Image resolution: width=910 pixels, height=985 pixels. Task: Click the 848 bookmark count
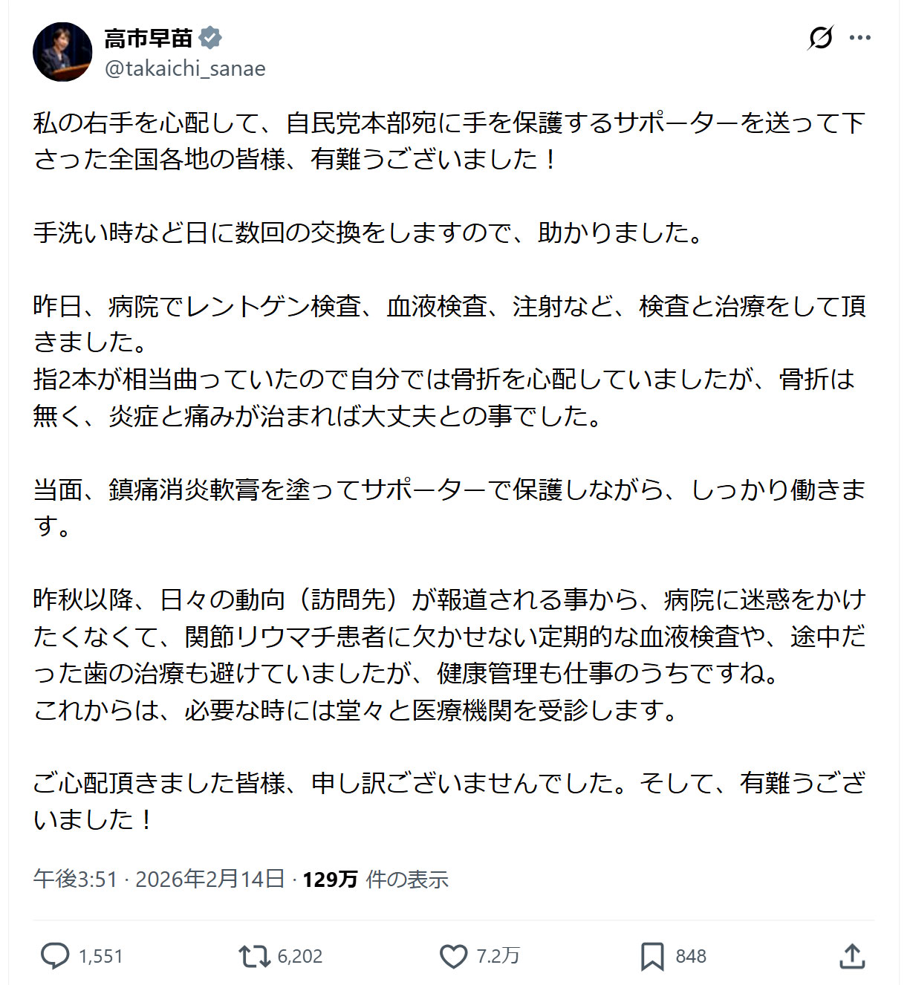click(x=691, y=956)
